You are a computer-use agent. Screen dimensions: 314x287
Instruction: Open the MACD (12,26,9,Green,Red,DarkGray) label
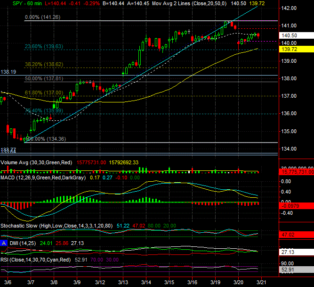[43, 177]
